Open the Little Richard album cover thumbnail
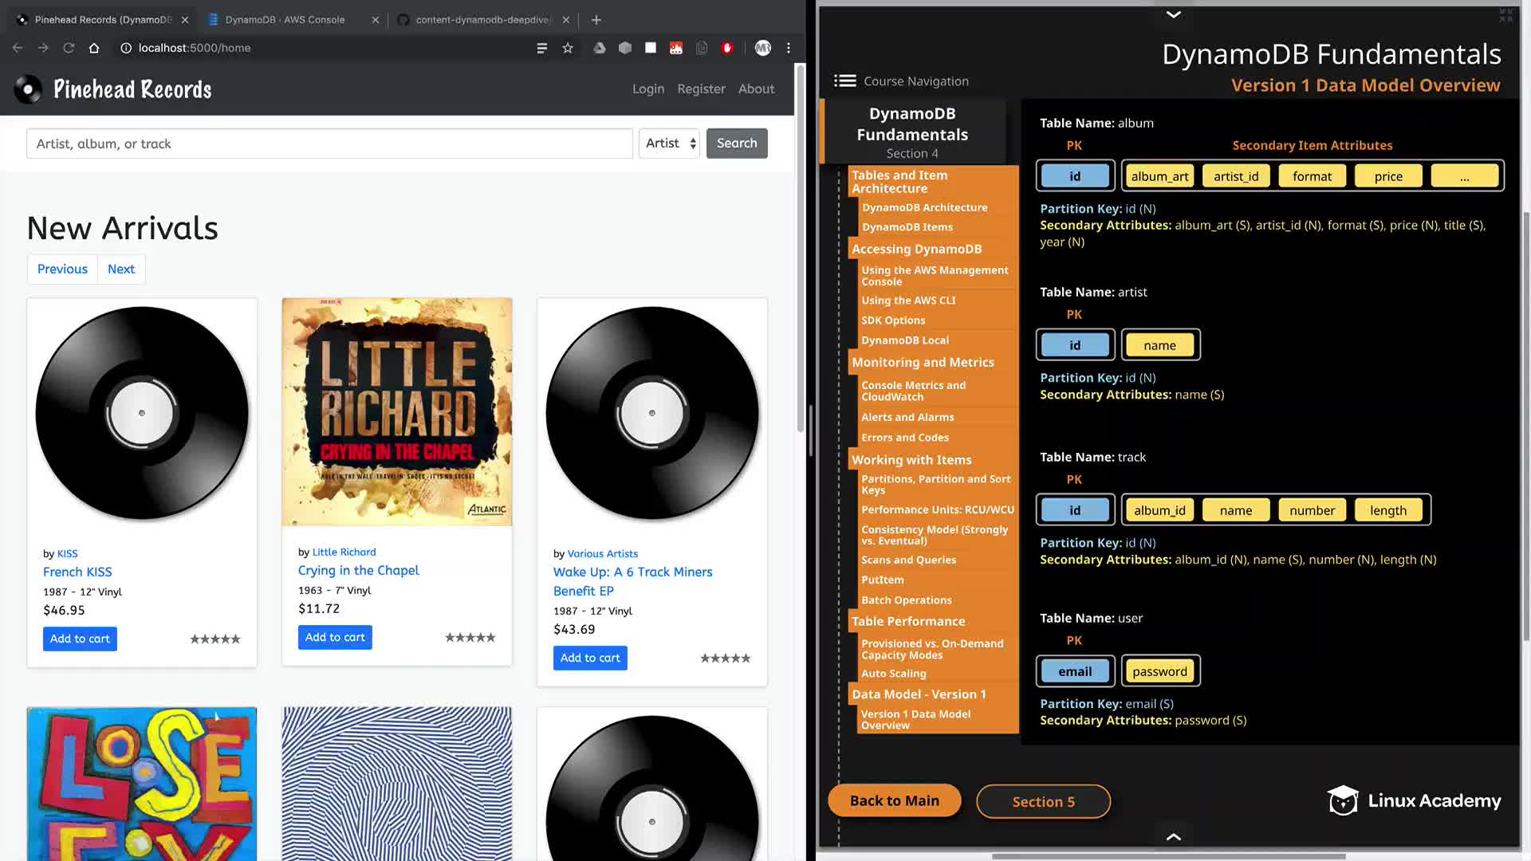Image resolution: width=1531 pixels, height=861 pixels. point(397,411)
